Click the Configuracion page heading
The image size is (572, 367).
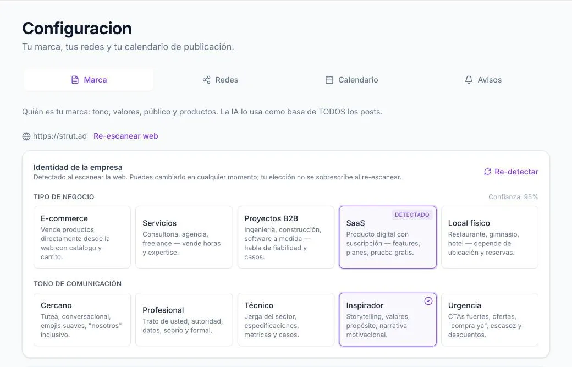pyautogui.click(x=77, y=29)
